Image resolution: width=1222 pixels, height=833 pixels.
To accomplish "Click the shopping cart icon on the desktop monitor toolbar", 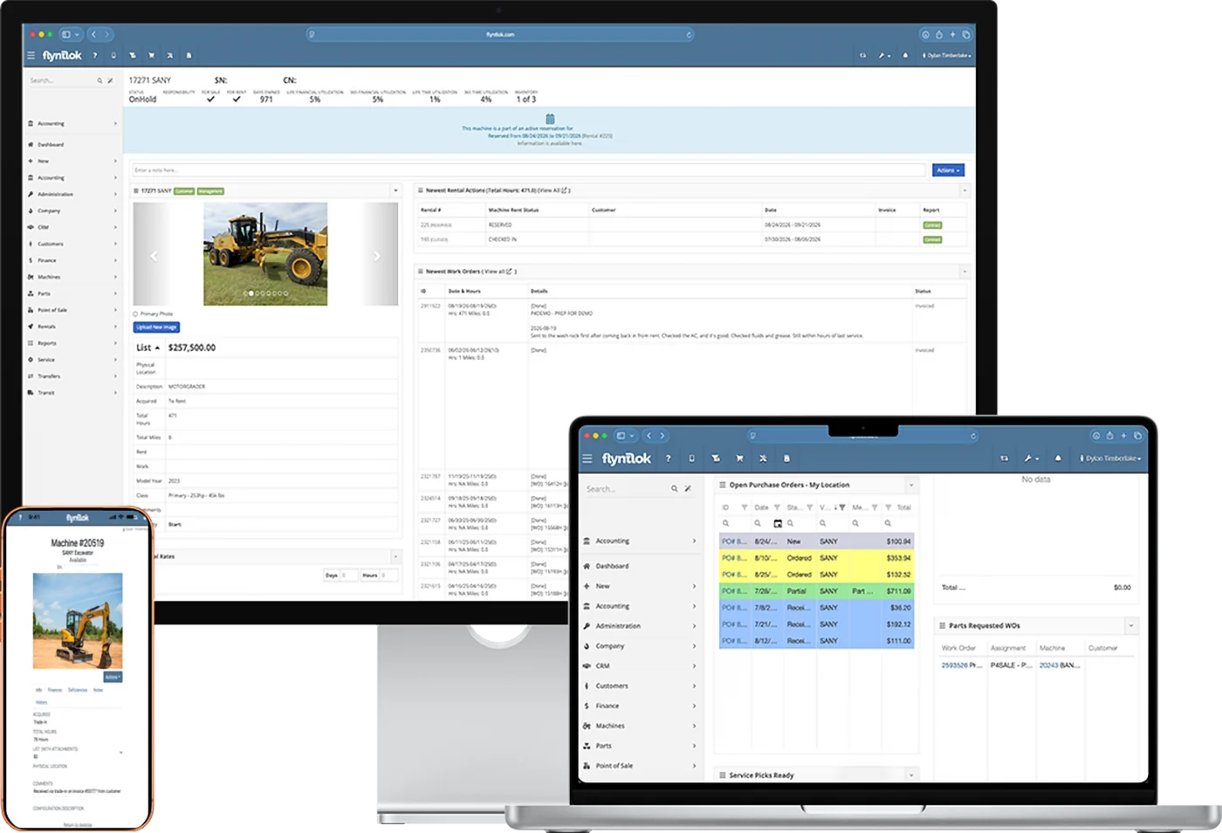I will click(151, 55).
